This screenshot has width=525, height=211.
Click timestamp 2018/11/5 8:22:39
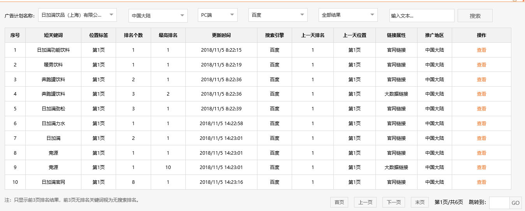pyautogui.click(x=221, y=109)
